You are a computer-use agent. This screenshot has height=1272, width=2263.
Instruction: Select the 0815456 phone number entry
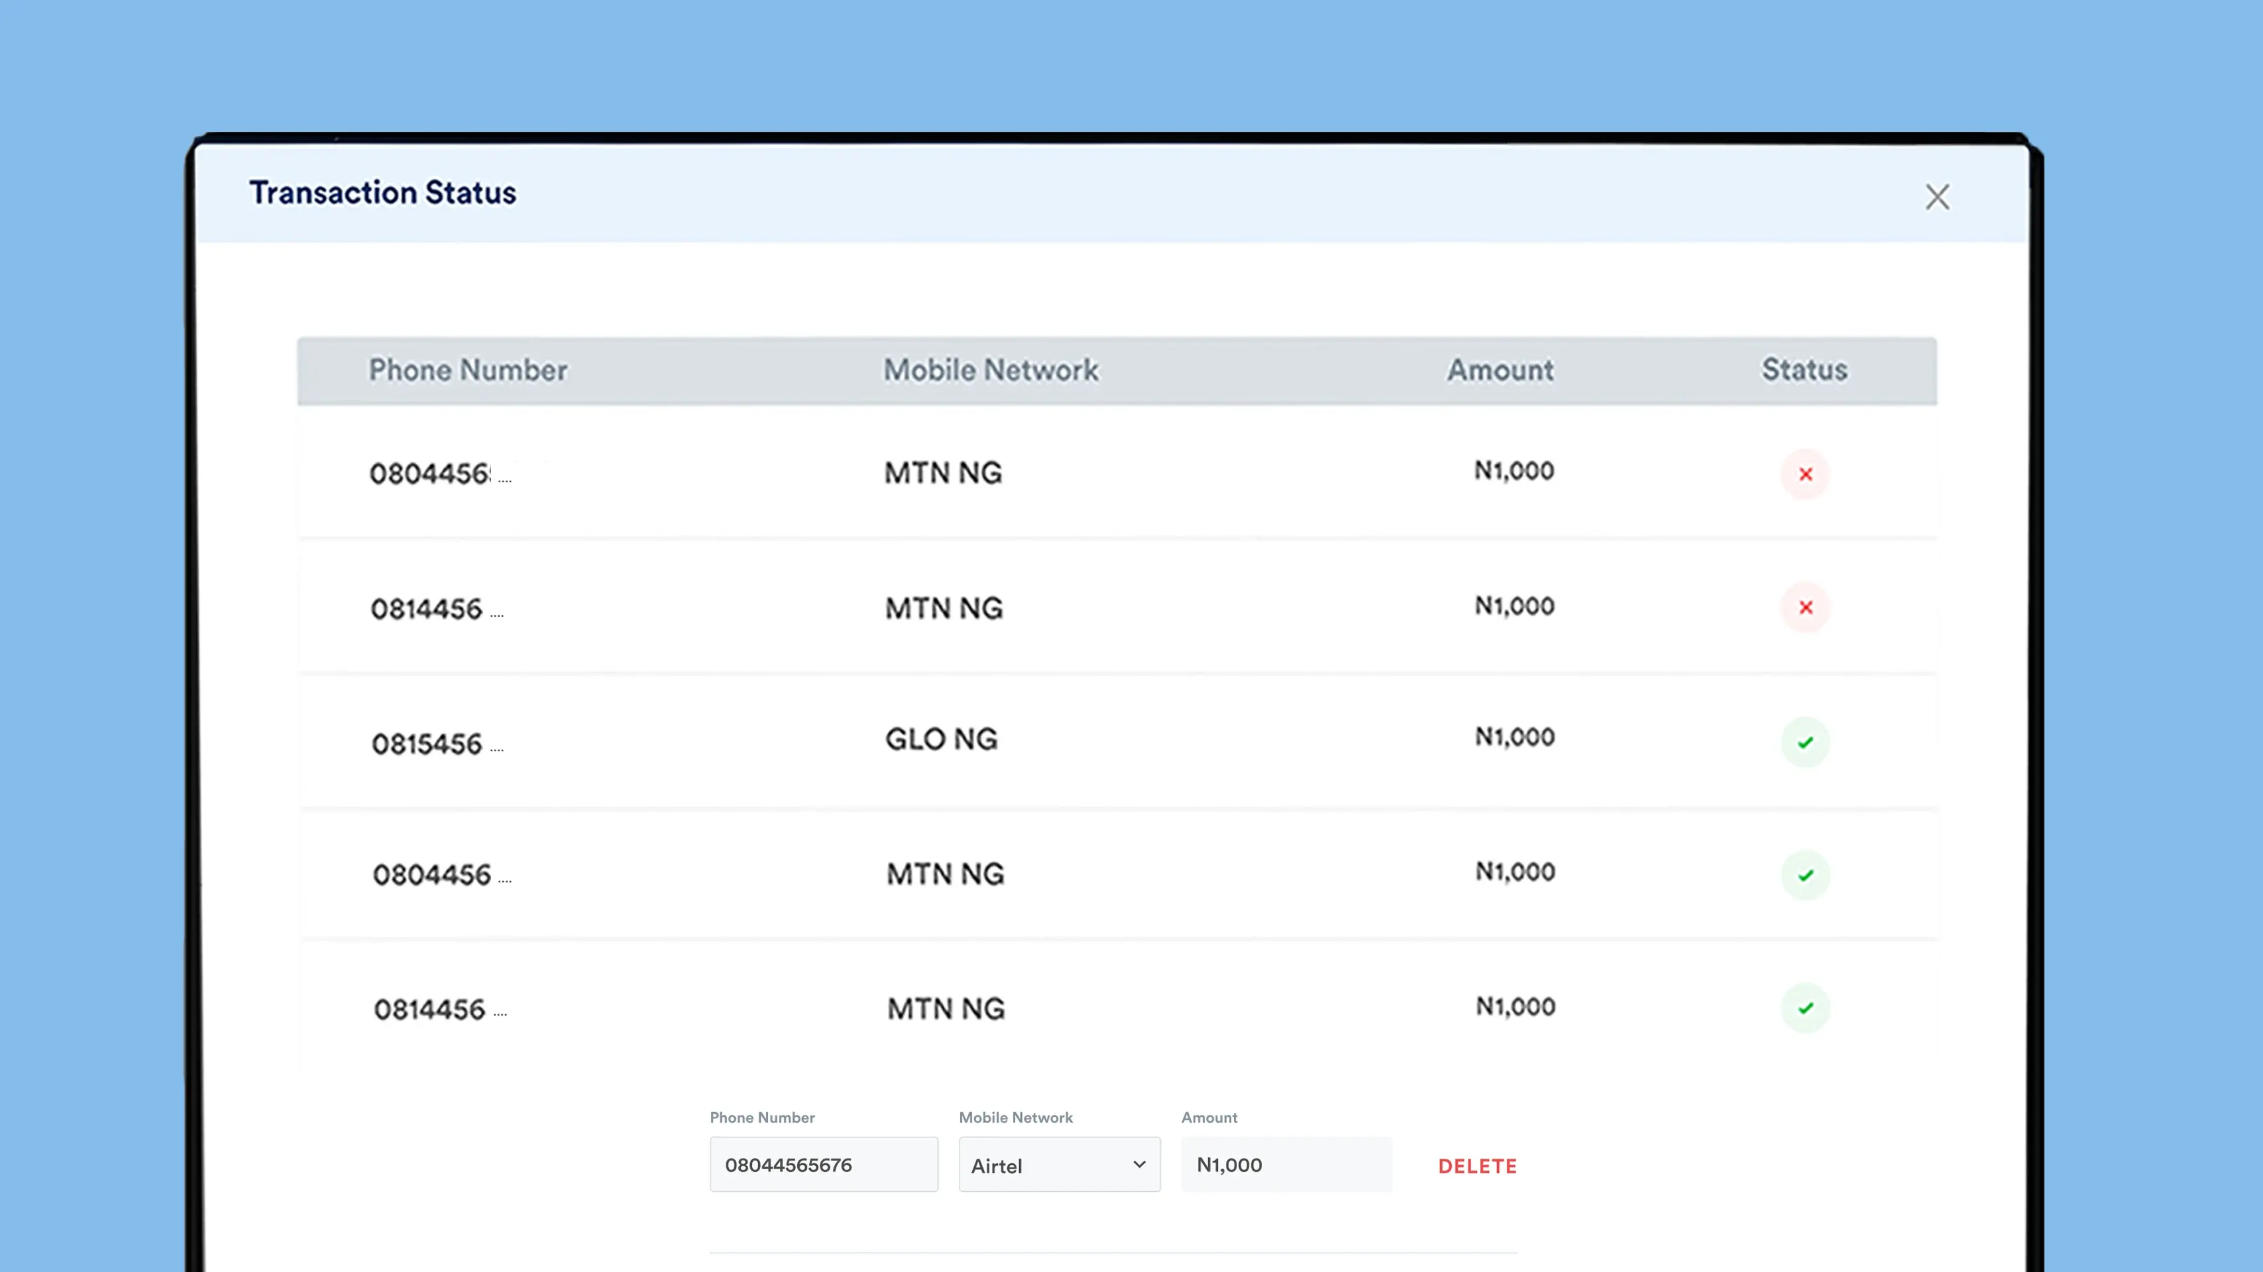tap(437, 744)
